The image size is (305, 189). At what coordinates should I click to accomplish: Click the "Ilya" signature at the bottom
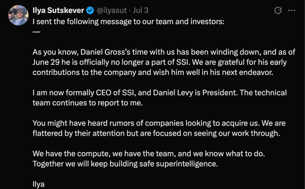38,184
